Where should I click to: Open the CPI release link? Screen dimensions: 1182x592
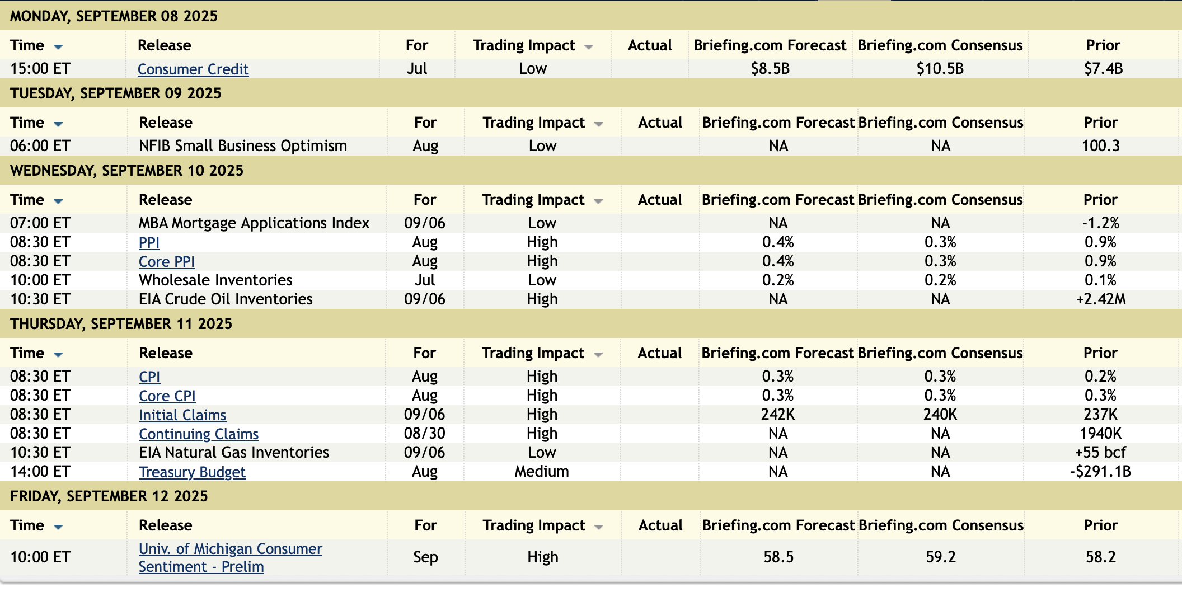149,377
